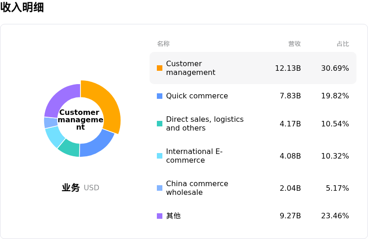Click the 名称 column header
This screenshot has height=239, width=368.
point(163,44)
